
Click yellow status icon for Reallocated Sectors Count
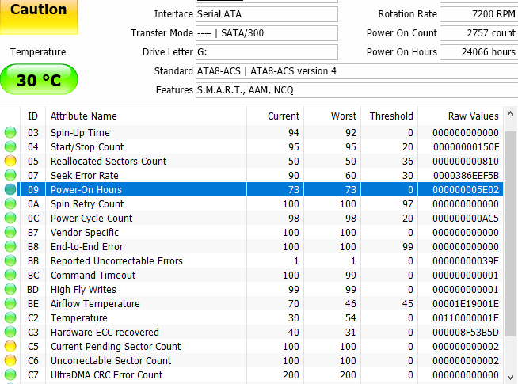tap(10, 162)
